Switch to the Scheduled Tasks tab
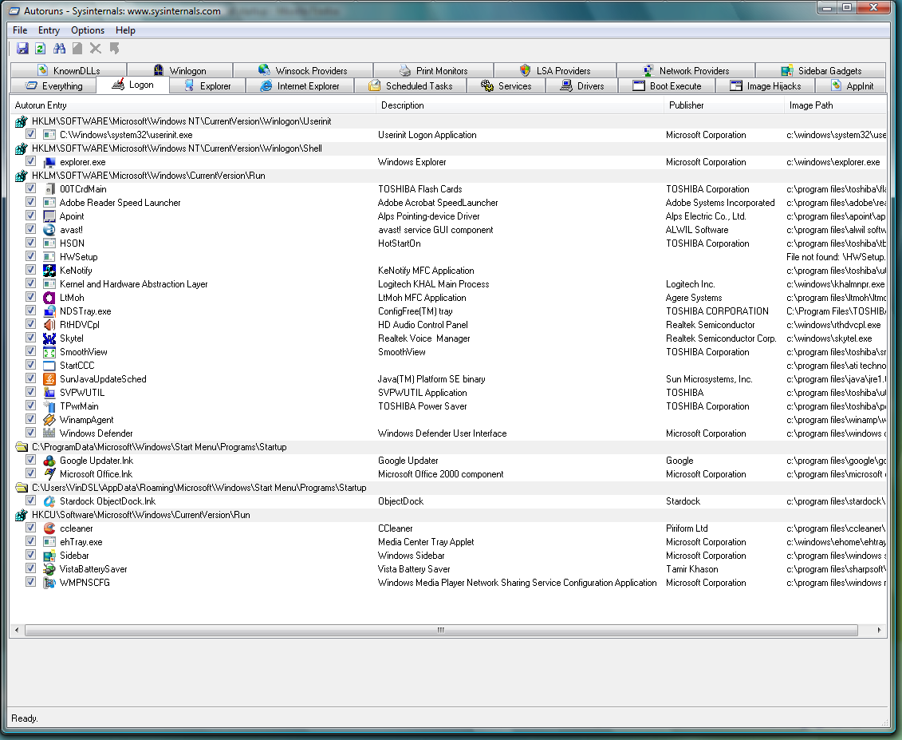 [411, 86]
